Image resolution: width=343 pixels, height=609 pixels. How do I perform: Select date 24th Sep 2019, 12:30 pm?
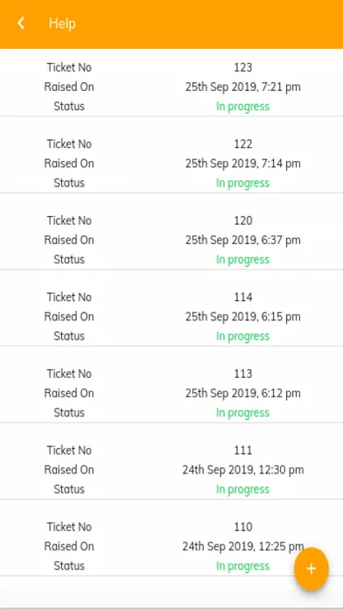[x=243, y=470]
